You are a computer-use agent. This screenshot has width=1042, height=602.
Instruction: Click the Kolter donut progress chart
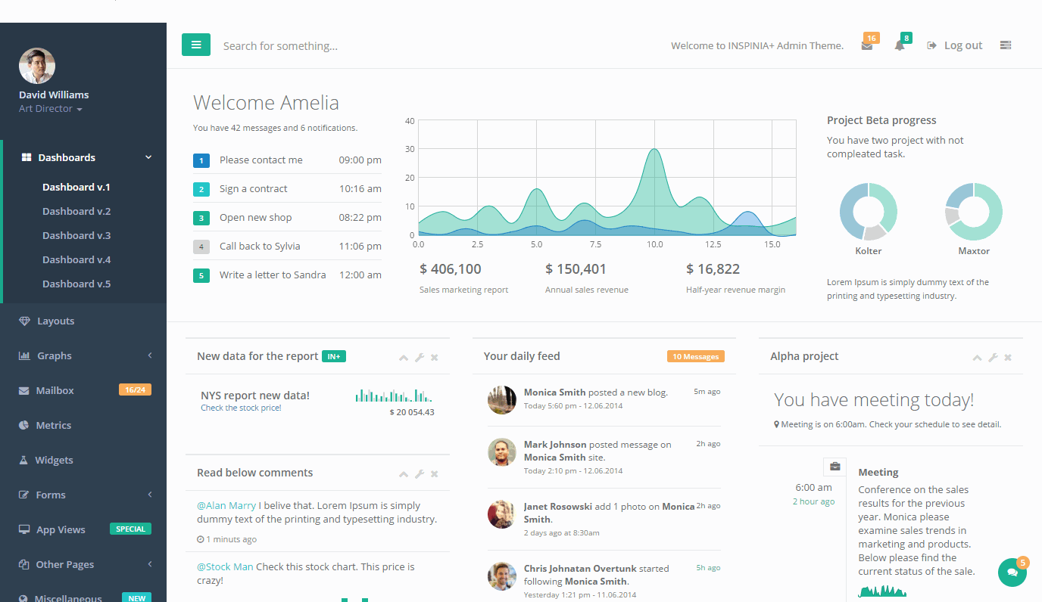click(x=868, y=212)
